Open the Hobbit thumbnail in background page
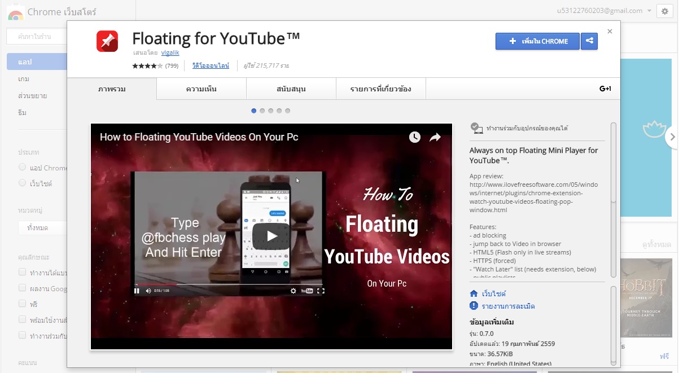Viewport: 679px width, 373px height. point(646,297)
